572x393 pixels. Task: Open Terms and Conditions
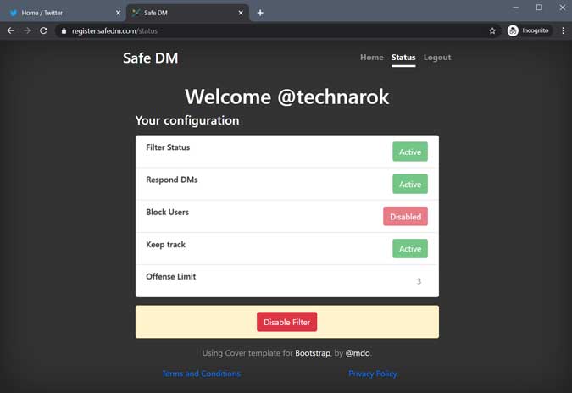202,374
